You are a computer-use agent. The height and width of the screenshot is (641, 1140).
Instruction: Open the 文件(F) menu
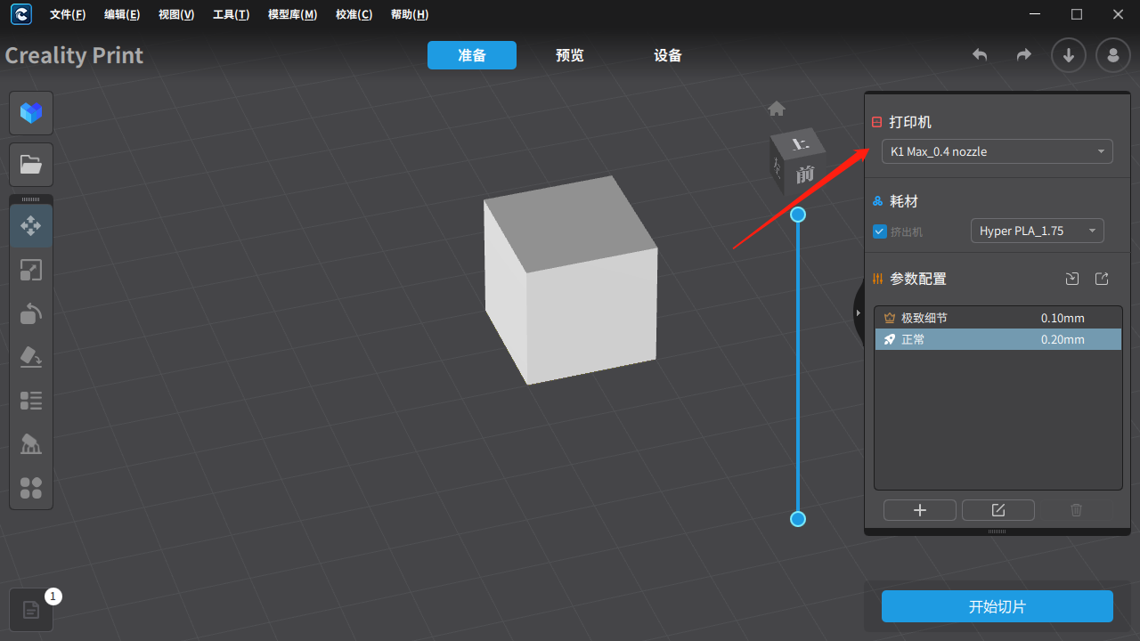coord(68,15)
